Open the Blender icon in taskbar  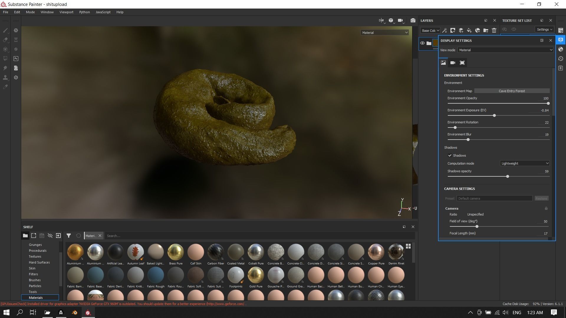75,312
